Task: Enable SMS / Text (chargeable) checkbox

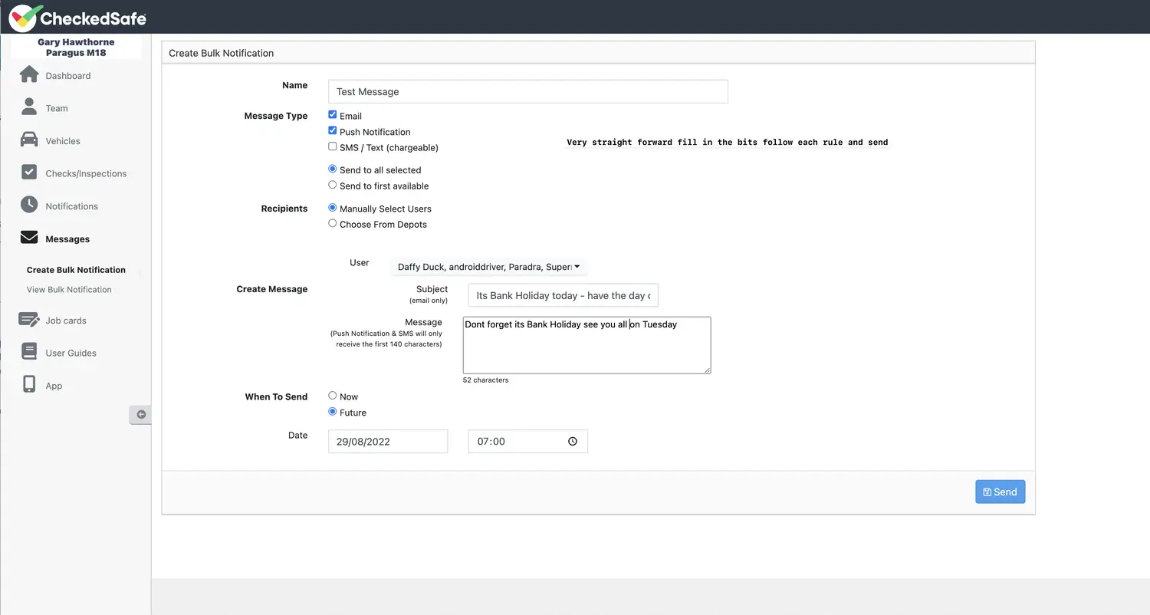Action: (333, 146)
